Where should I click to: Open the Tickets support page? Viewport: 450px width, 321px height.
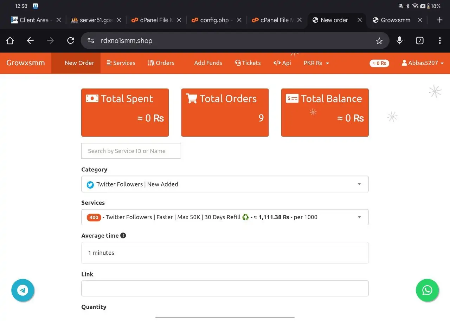coord(247,63)
